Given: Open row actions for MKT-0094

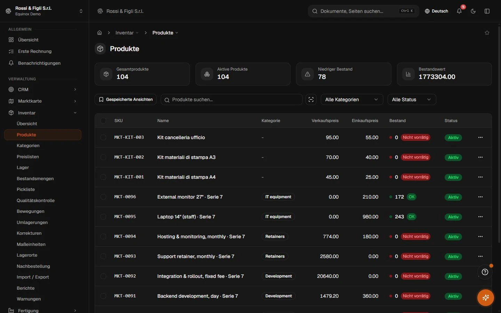Looking at the screenshot, I should pyautogui.click(x=480, y=236).
